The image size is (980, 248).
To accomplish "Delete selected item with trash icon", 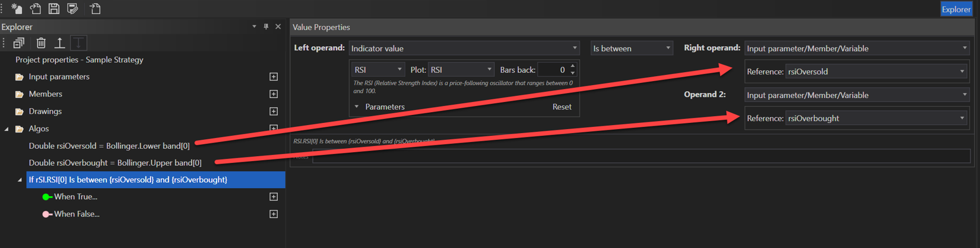I will [41, 43].
